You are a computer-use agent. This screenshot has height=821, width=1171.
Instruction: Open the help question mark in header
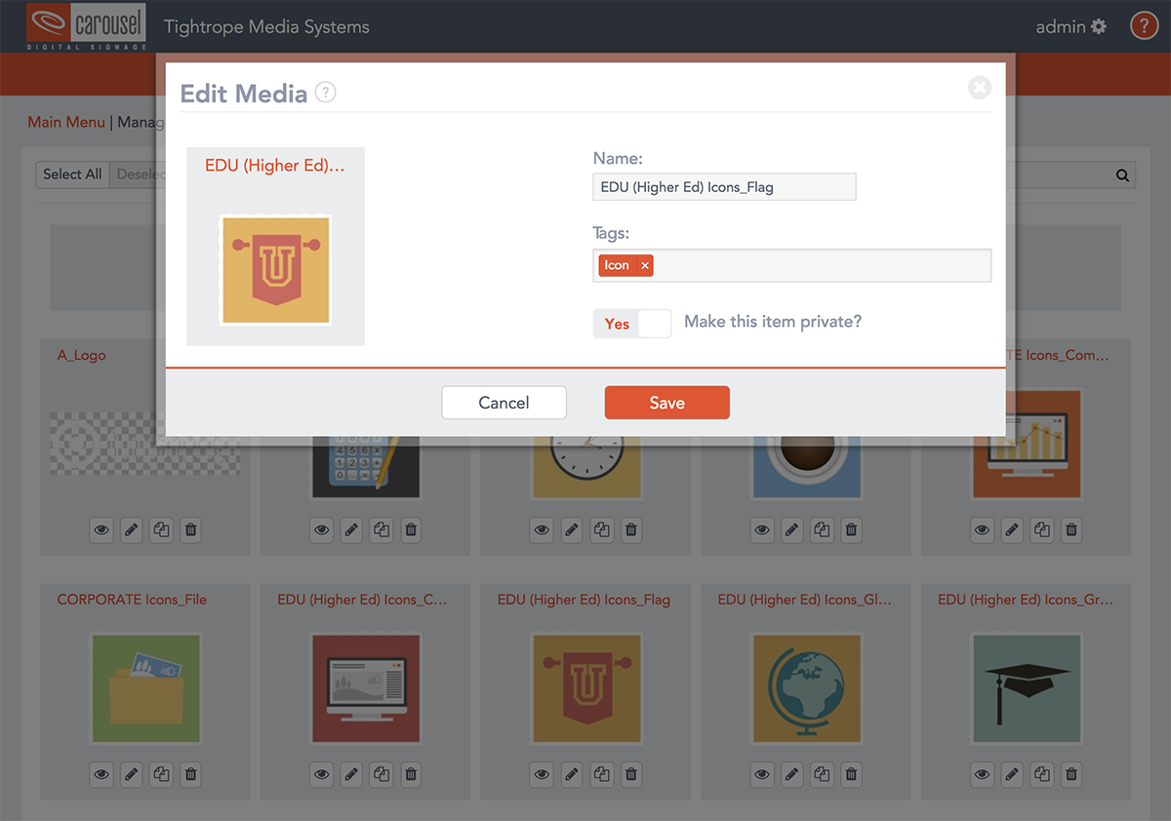1144,26
